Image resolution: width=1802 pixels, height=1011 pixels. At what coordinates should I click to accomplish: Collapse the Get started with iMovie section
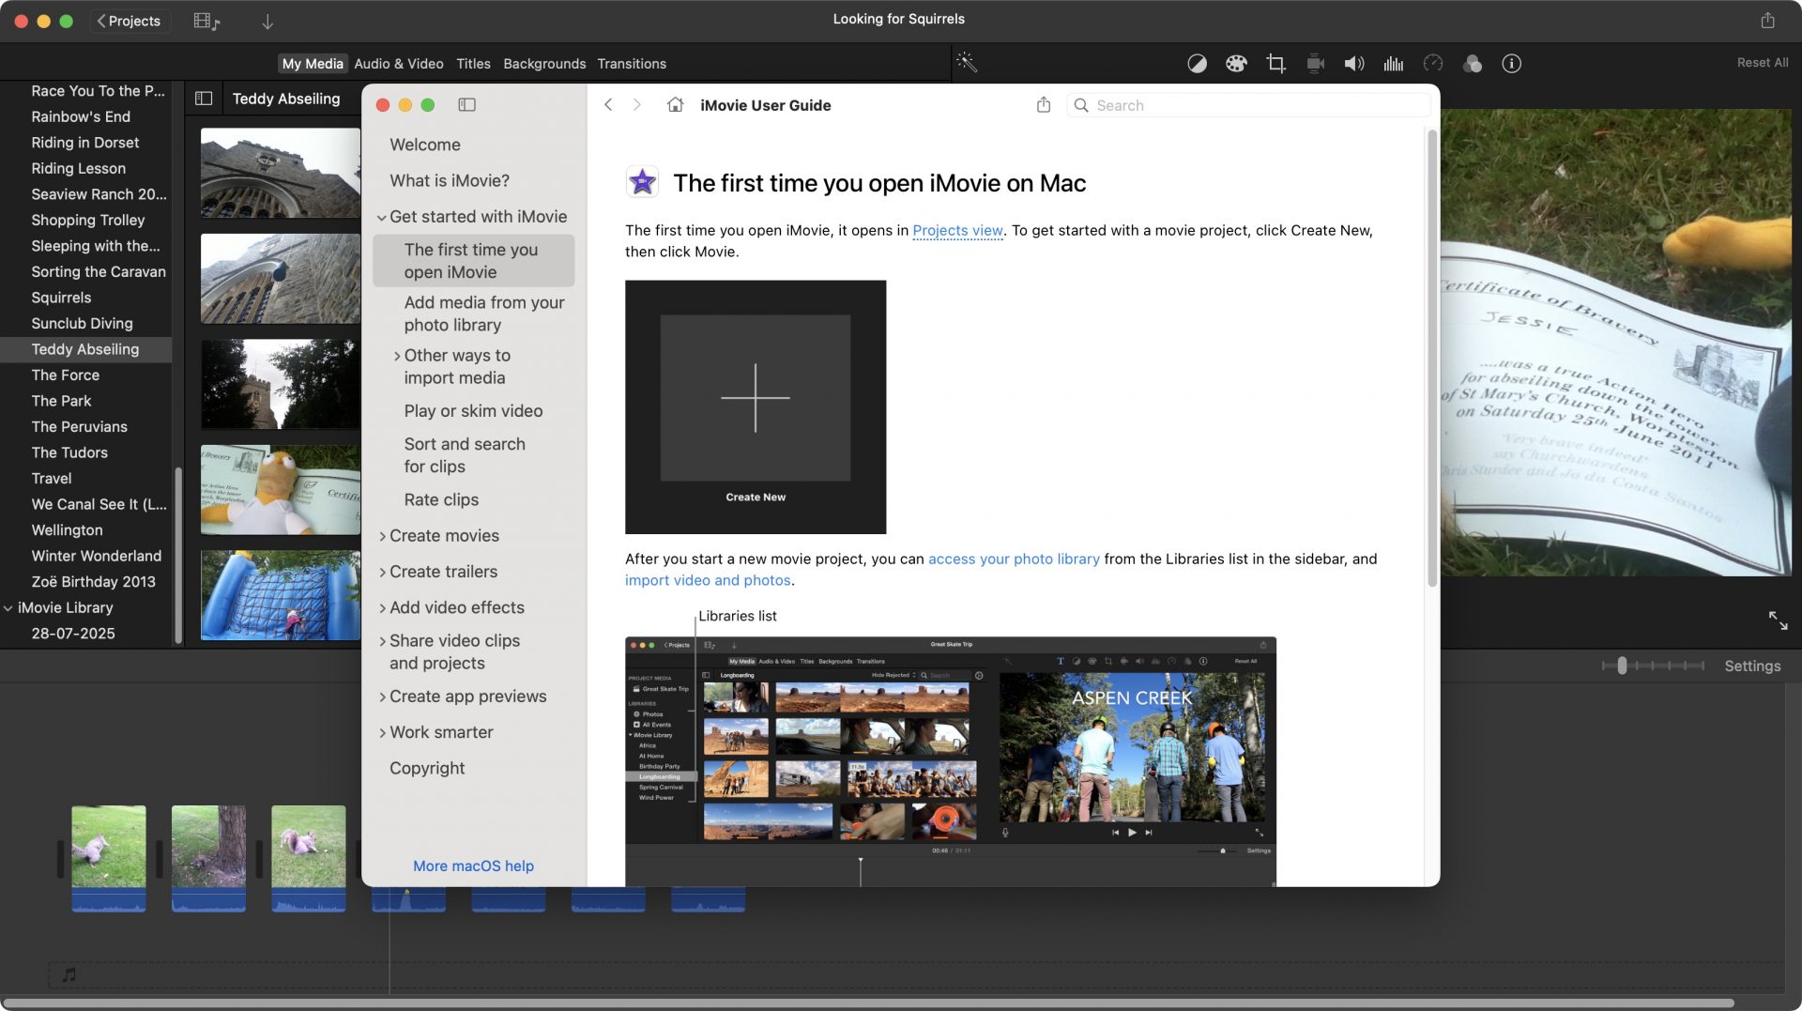pos(382,216)
